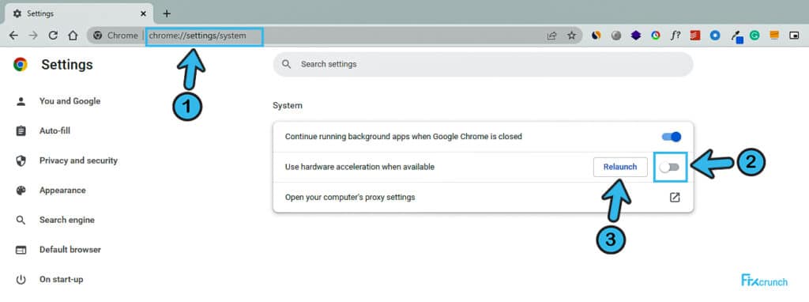809x302 pixels.
Task: Click the Relaunch button
Action: [x=620, y=167]
